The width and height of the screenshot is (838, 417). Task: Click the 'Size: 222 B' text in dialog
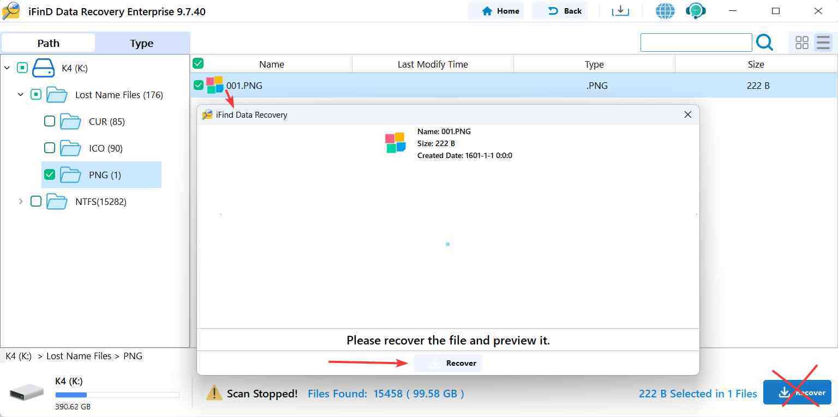coord(436,143)
